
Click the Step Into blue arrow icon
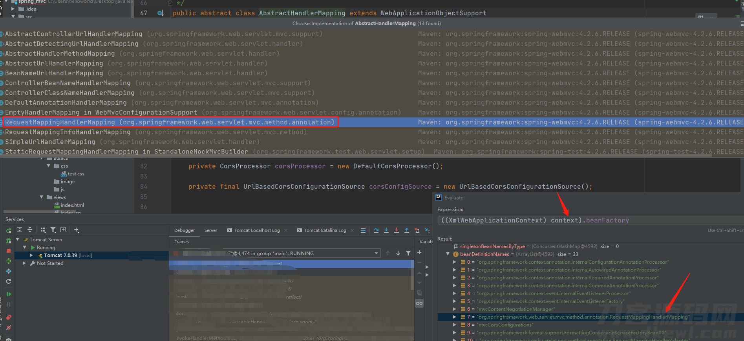pos(386,230)
